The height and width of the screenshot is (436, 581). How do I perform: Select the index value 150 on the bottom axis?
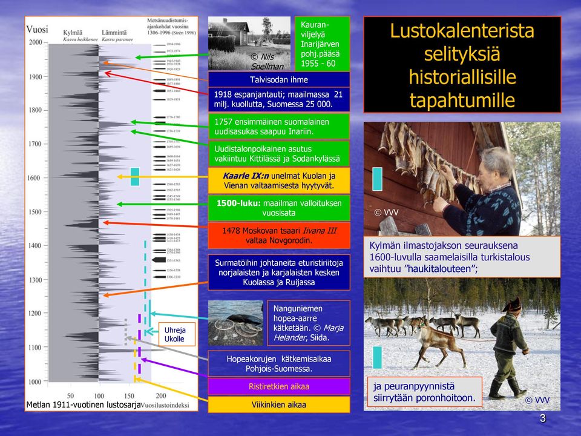pyautogui.click(x=130, y=395)
